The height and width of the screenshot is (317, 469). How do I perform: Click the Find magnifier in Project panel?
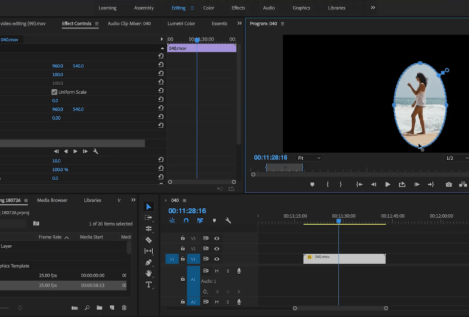[87, 308]
